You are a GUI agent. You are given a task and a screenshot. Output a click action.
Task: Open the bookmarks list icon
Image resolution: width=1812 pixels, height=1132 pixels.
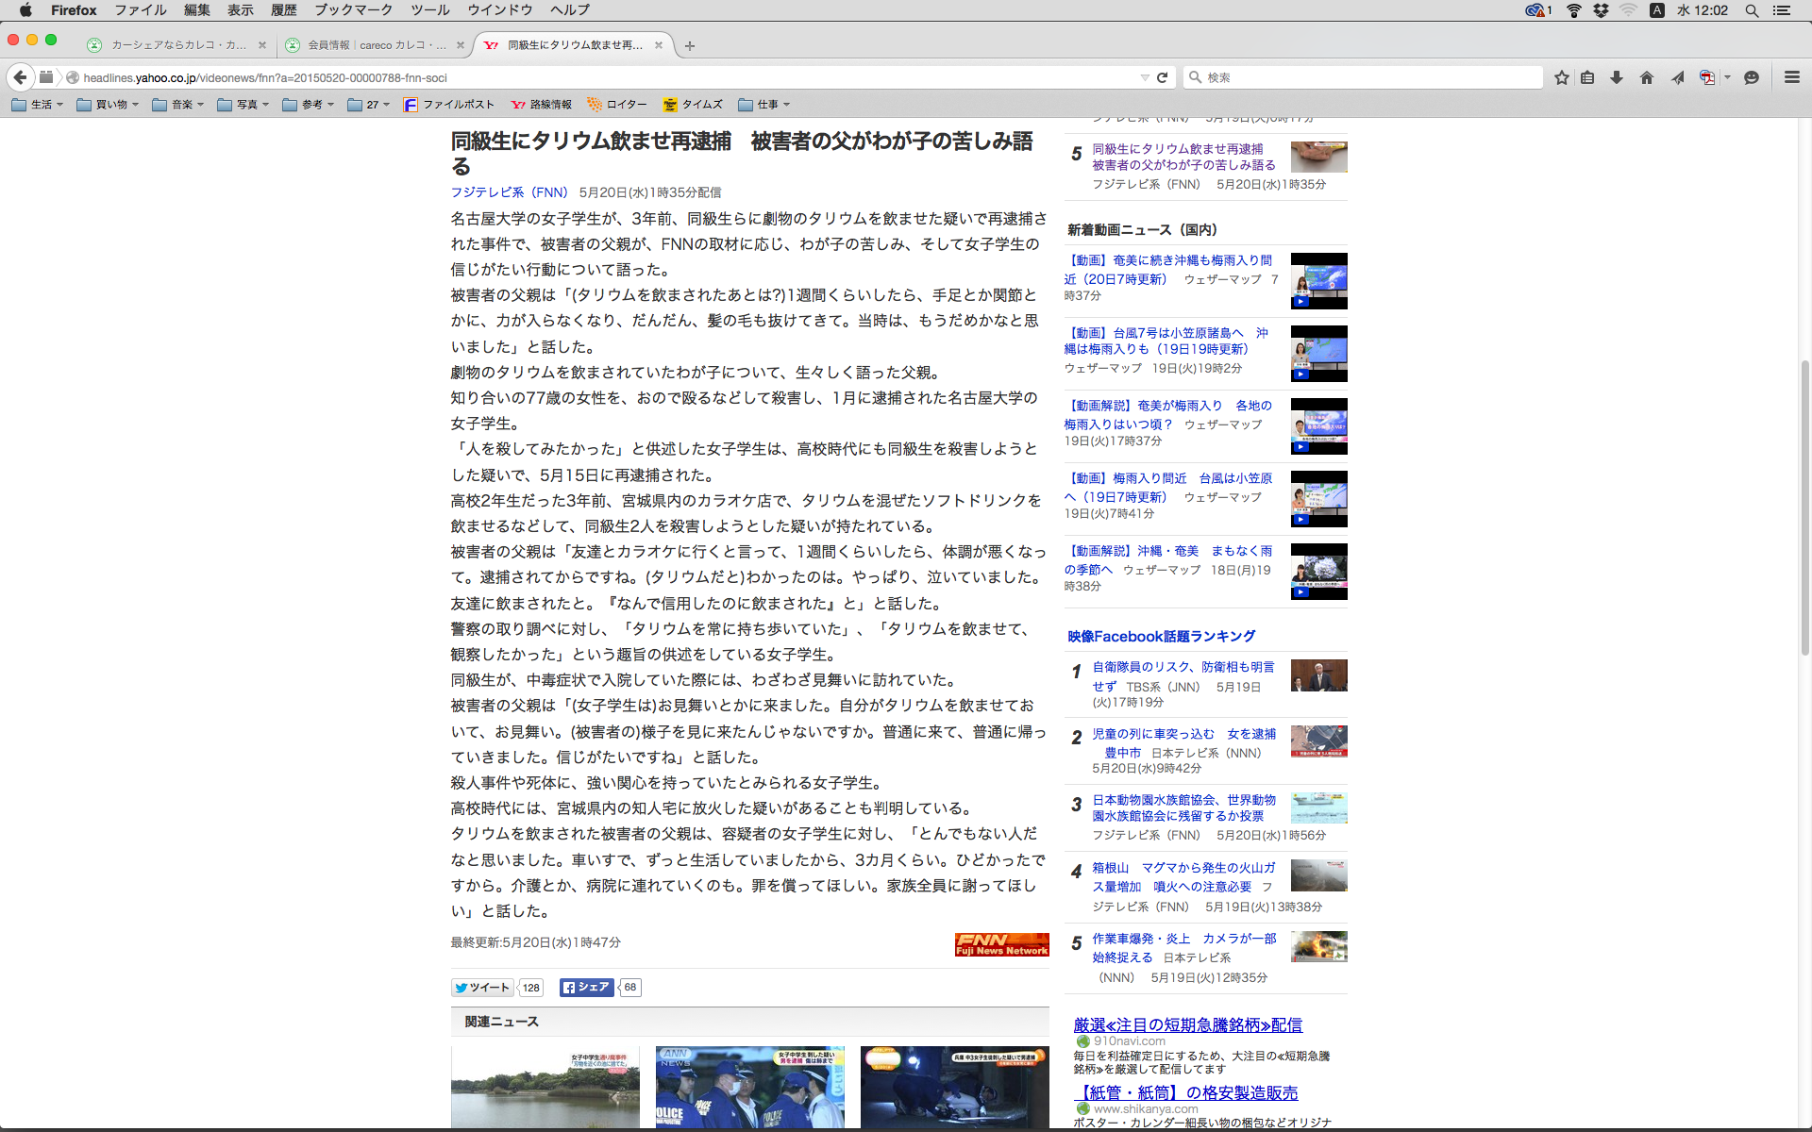[1588, 77]
